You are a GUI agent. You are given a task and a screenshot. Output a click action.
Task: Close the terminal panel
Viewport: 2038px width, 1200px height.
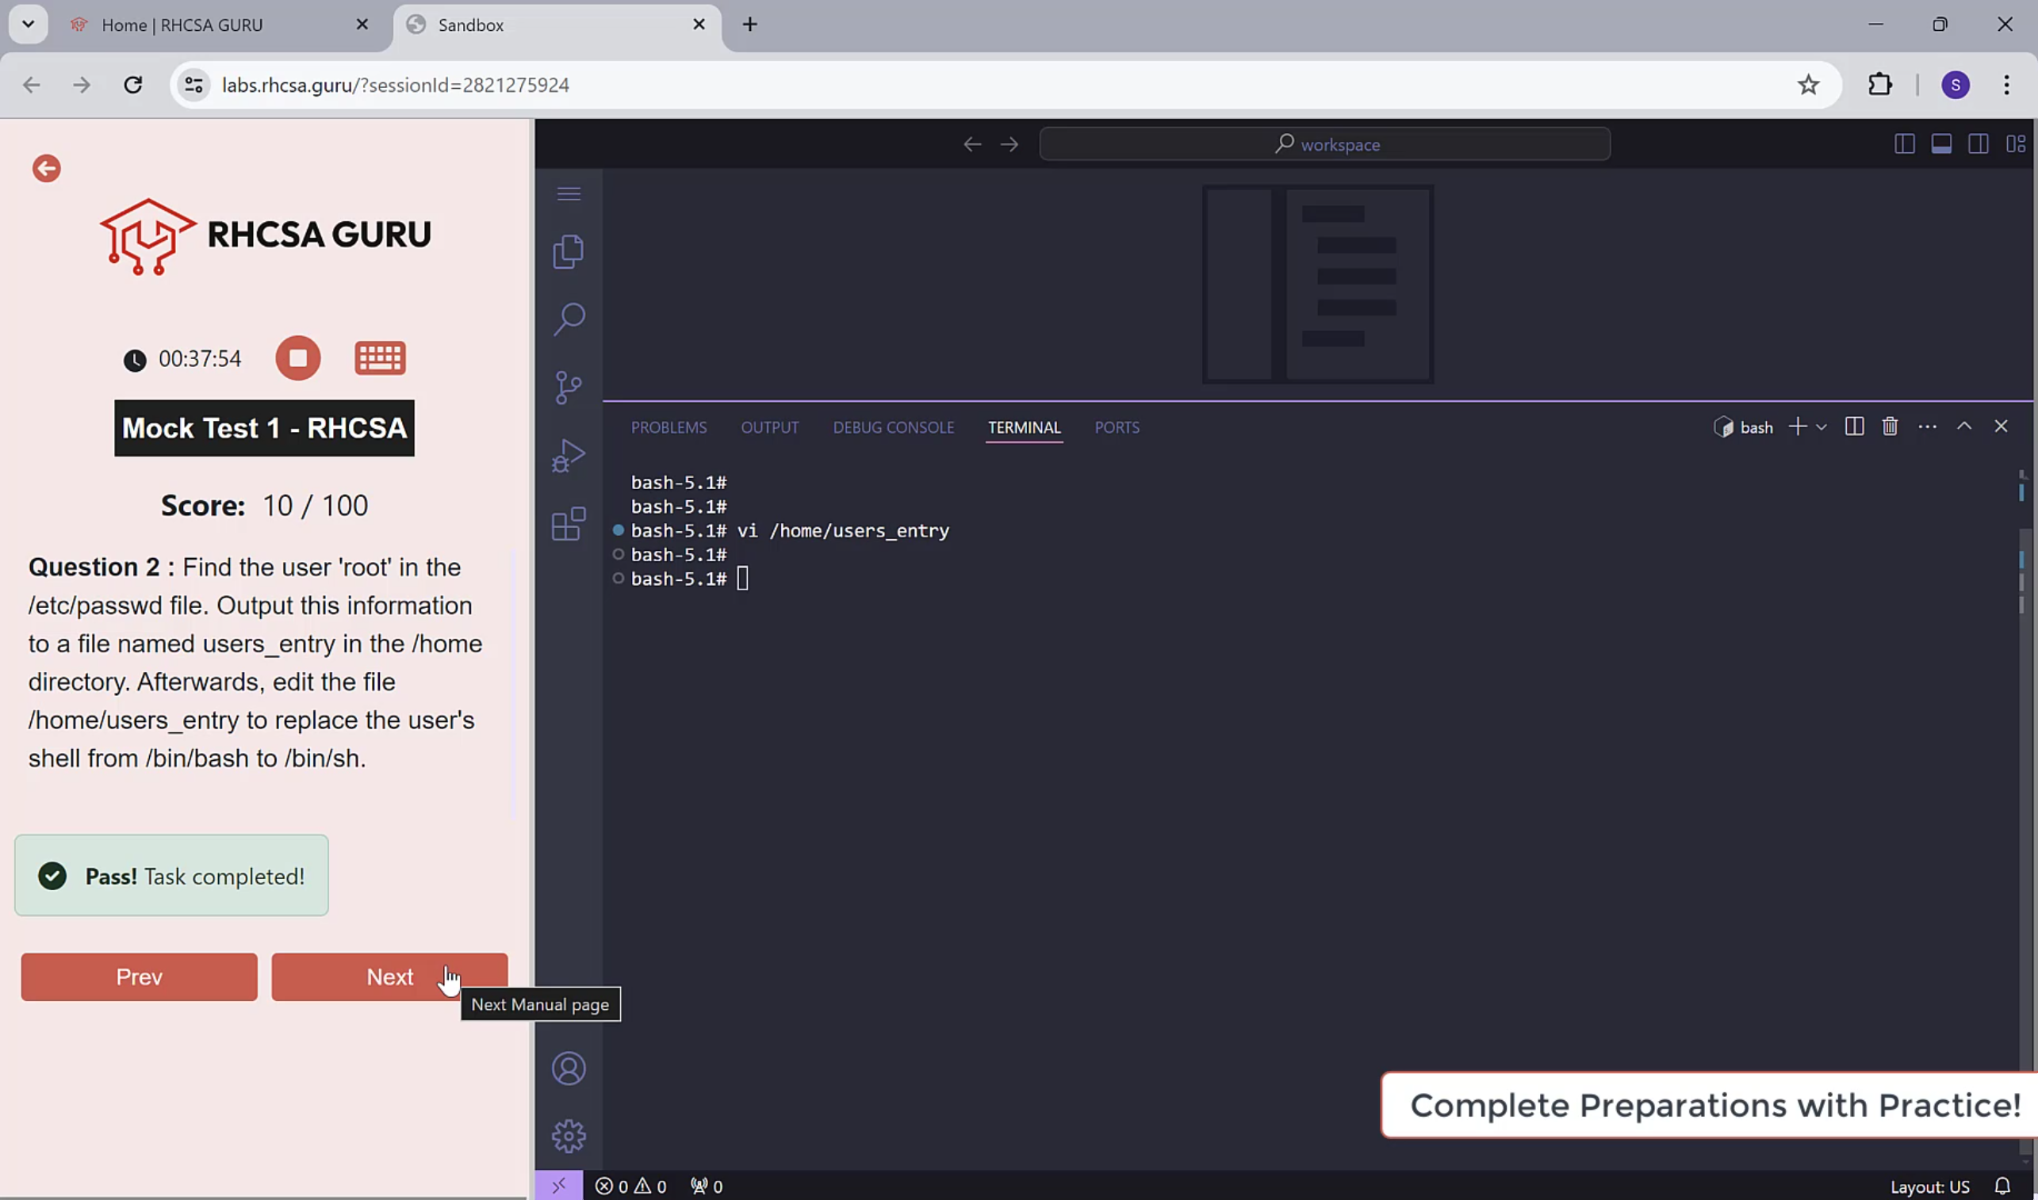[x=2001, y=426]
